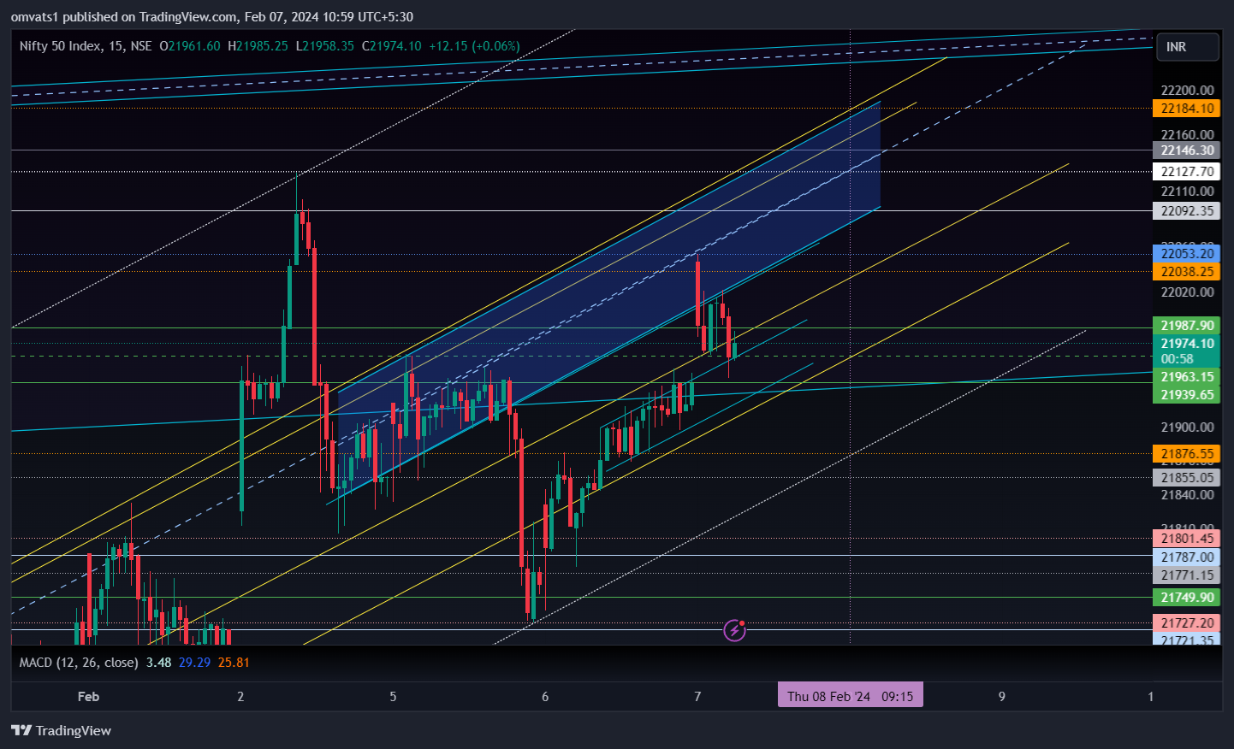Click the 21855.05 gray price label
This screenshot has height=749, width=1234.
(1186, 478)
